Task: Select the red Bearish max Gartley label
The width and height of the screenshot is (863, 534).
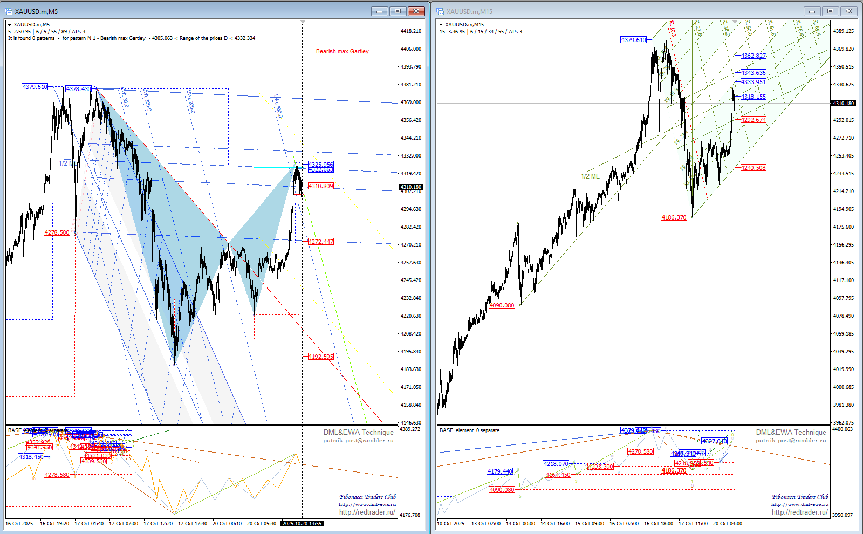Action: click(x=342, y=52)
